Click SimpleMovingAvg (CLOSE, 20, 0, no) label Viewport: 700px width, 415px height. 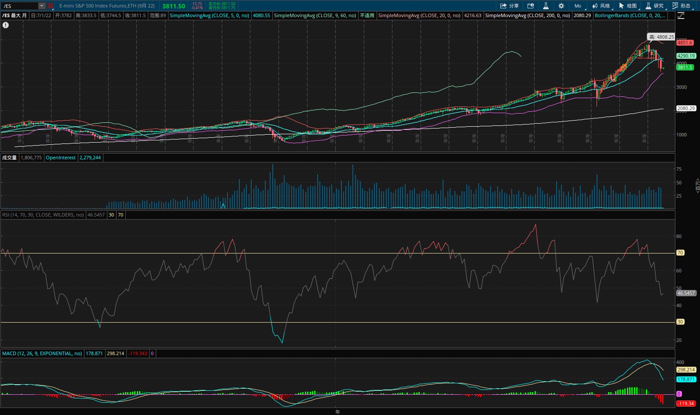click(x=419, y=15)
